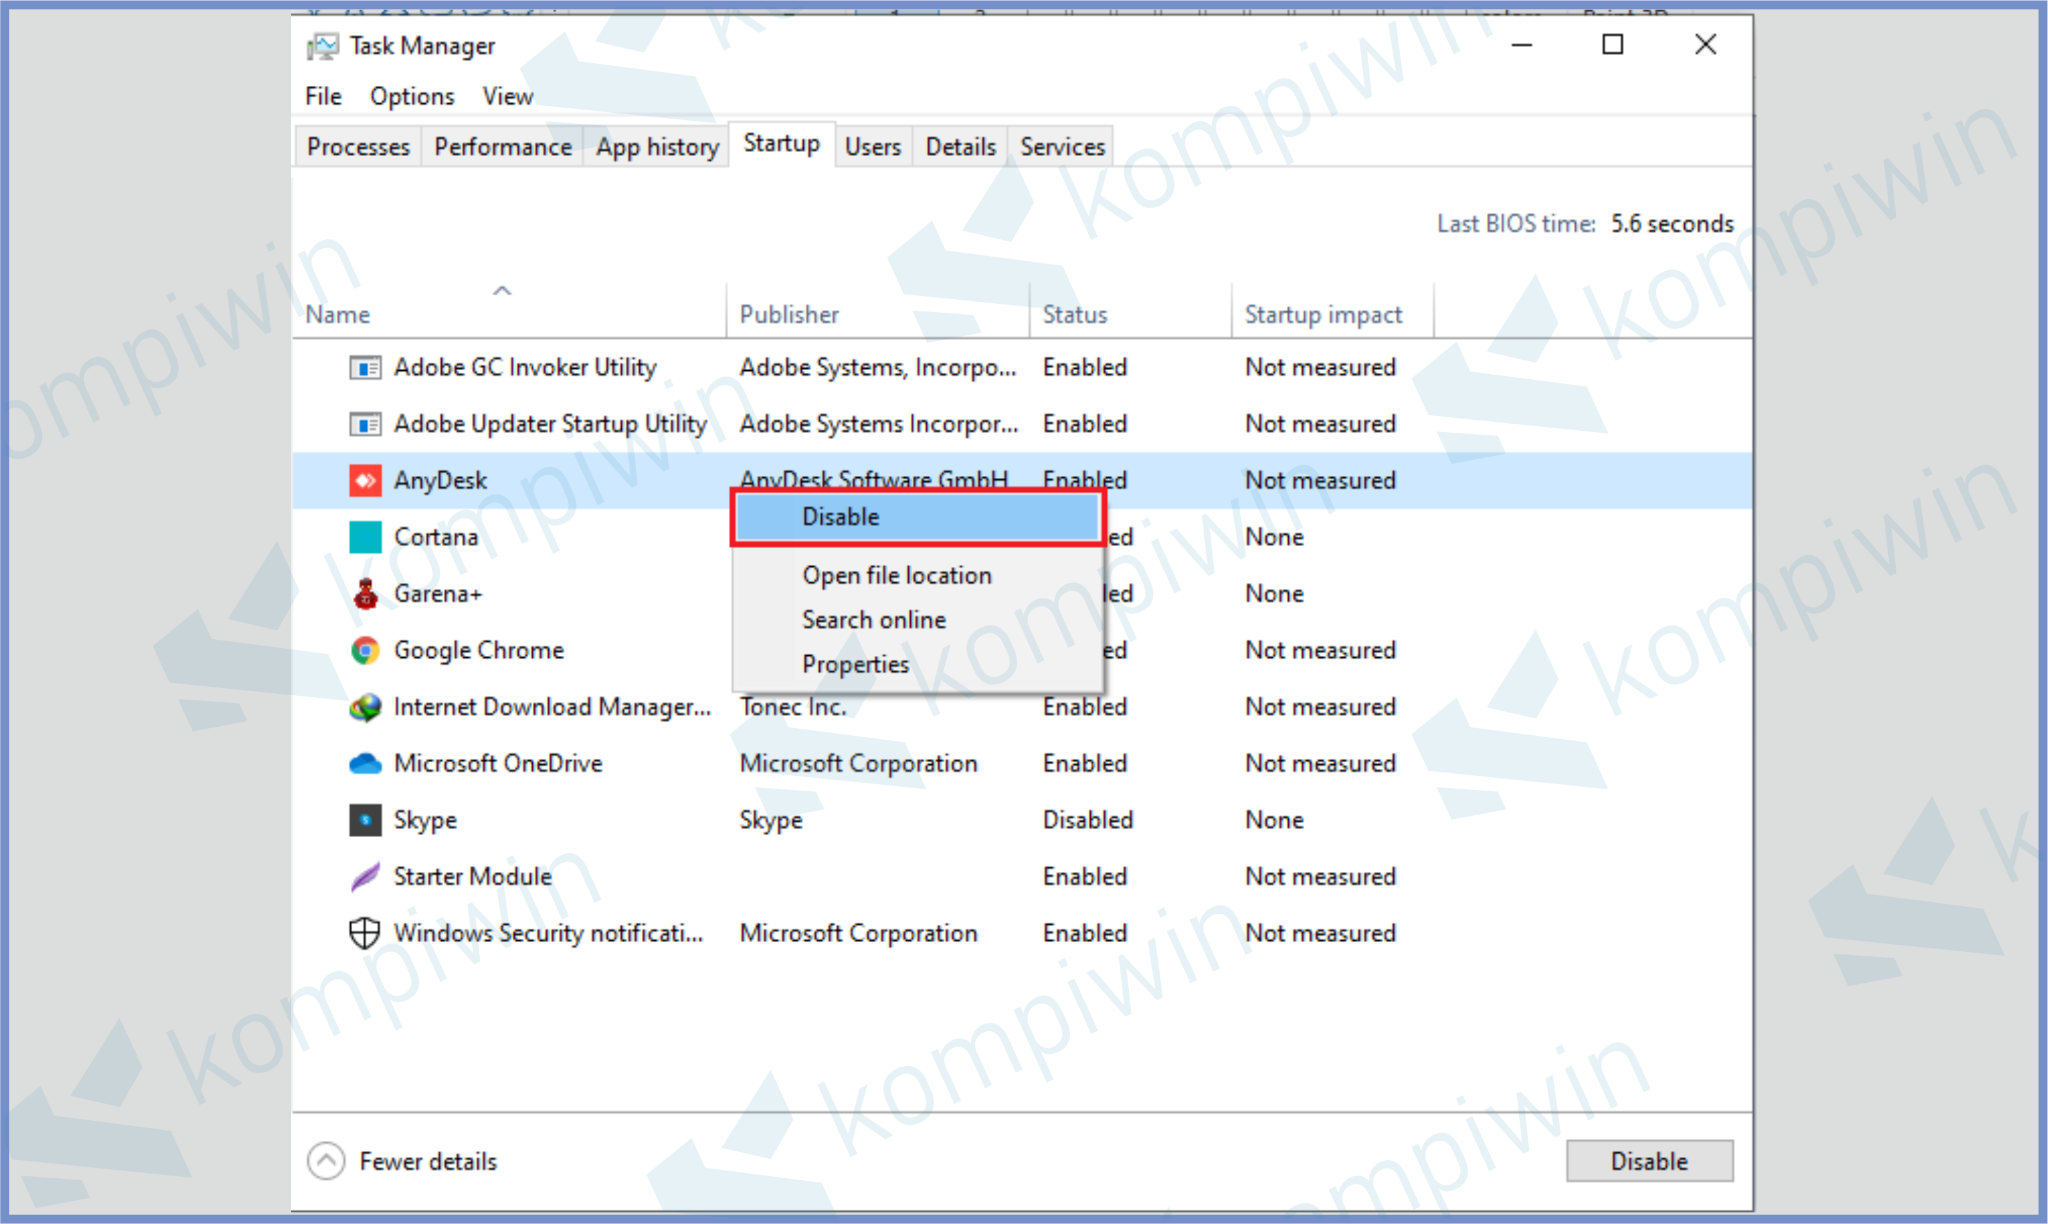Choose Disable in the context menu
Image resolution: width=2048 pixels, height=1224 pixels.
point(917,517)
